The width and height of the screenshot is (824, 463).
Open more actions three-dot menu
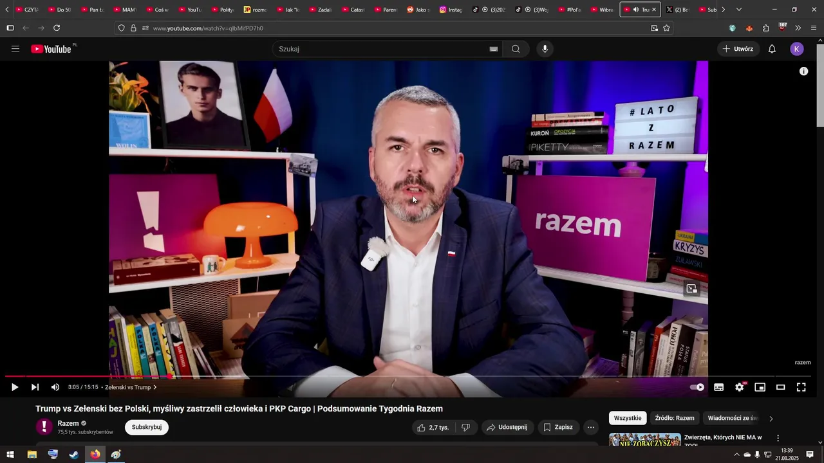[591, 427]
